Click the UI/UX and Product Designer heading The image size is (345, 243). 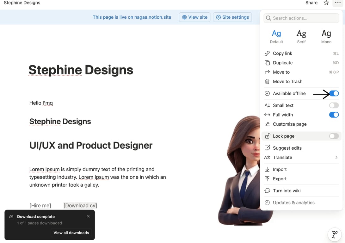tap(91, 145)
